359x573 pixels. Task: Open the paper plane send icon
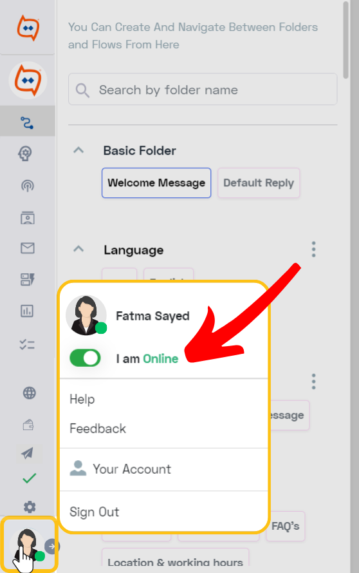point(28,453)
